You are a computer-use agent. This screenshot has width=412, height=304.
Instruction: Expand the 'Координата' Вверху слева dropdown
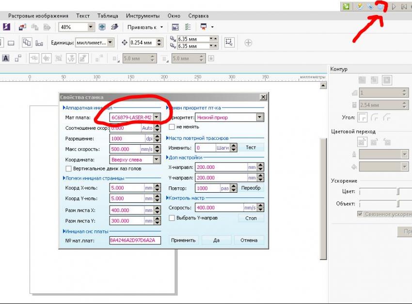tap(157, 159)
